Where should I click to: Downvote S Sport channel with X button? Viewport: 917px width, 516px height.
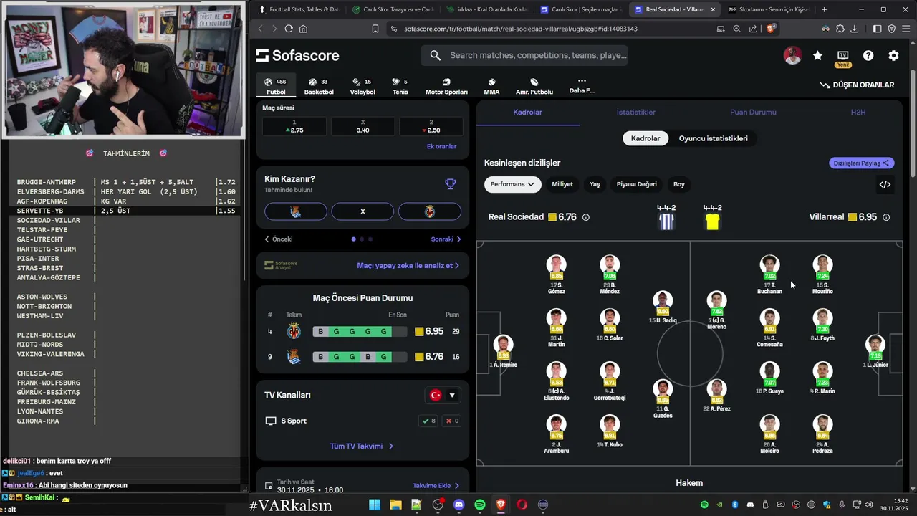pos(452,421)
